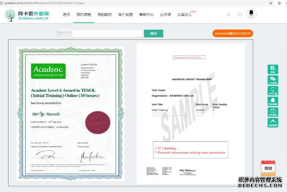Open the 分享达人 menu item
Viewport: 287px width, 192px height.
click(184, 14)
